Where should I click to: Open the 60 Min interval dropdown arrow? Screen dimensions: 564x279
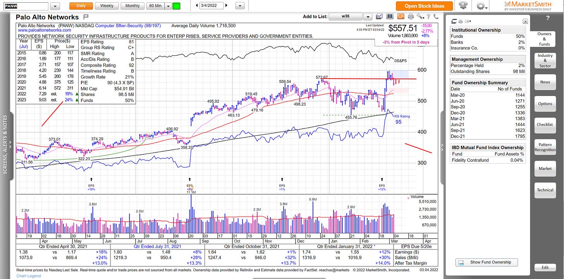click(168, 6)
